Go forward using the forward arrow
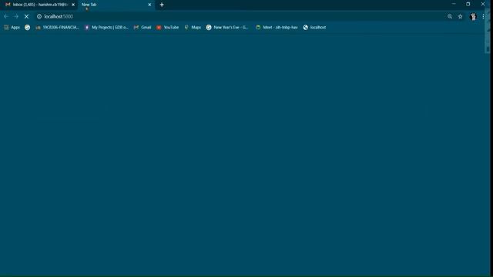This screenshot has width=493, height=277. 16,16
